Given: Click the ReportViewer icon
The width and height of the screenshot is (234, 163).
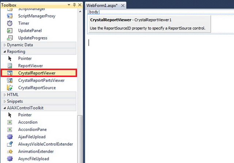Looking at the screenshot, I should (x=10, y=66).
